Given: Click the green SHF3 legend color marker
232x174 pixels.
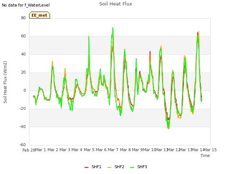Looking at the screenshot, I should (132, 167).
